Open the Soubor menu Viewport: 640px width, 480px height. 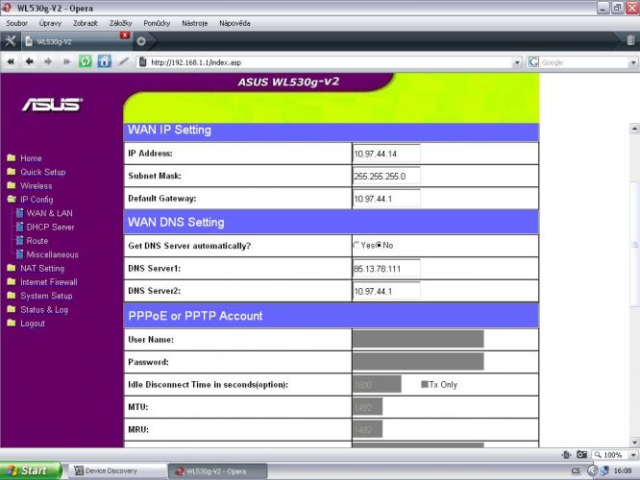coord(16,23)
